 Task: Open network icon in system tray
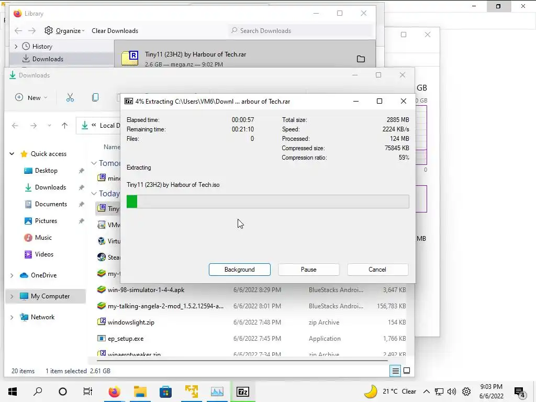(x=439, y=392)
